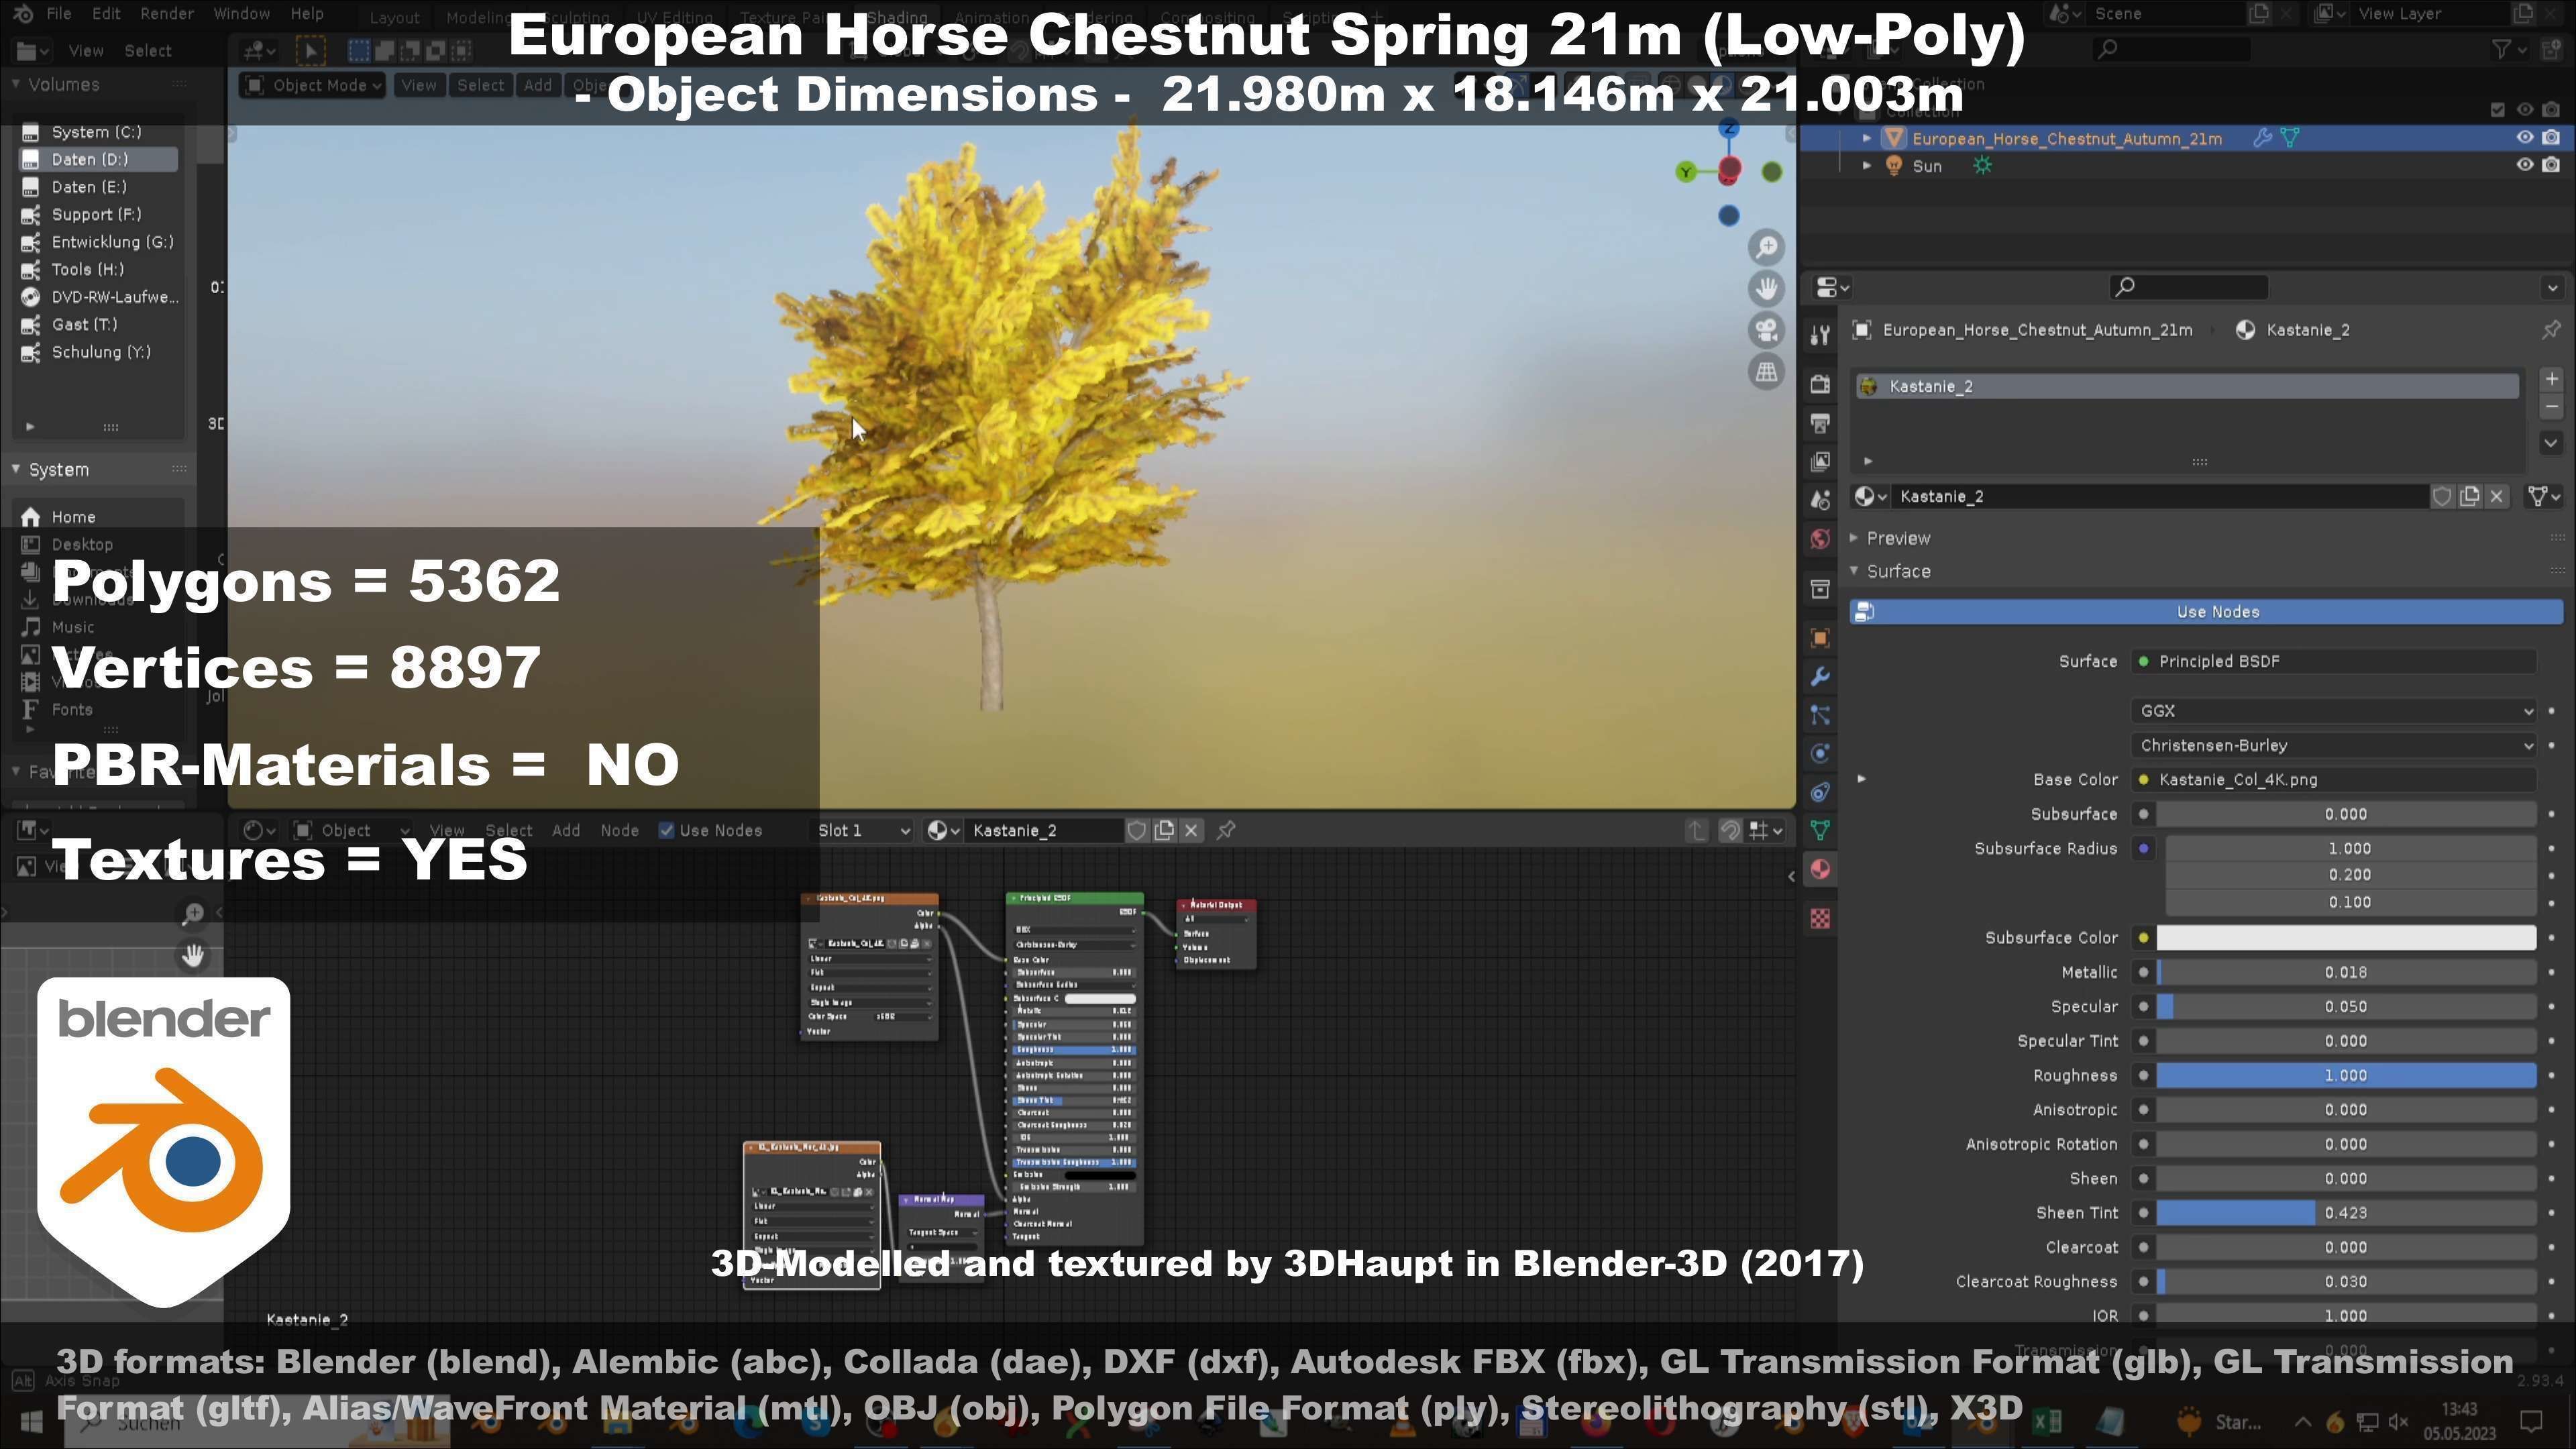The image size is (2576, 1449).
Task: Switch perspective/orthographic with the grid icon
Action: point(1767,372)
